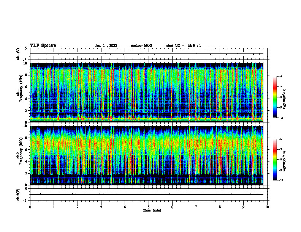Click the "6" kHz tick on ch.1 axis
The width and height of the screenshot is (301, 232).
point(26,87)
